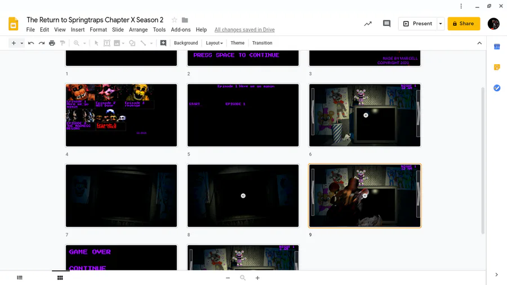Move presentation using the folder icon

click(x=185, y=20)
